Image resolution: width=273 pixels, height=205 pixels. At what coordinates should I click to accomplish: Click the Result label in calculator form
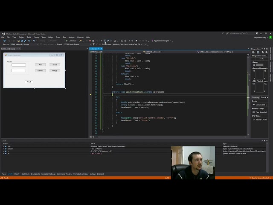tap(29, 82)
